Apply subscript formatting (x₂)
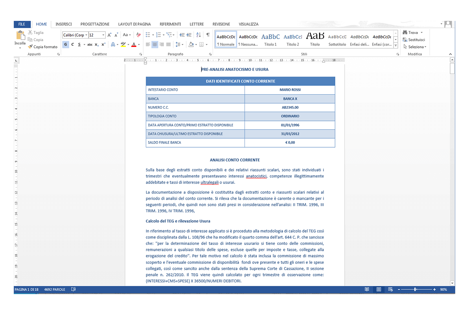 [x=97, y=44]
